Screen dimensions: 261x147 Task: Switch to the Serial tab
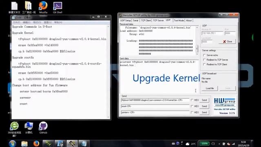[x=135, y=20]
